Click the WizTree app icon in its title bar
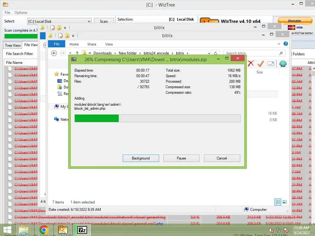315x236 pixels. 6,4
